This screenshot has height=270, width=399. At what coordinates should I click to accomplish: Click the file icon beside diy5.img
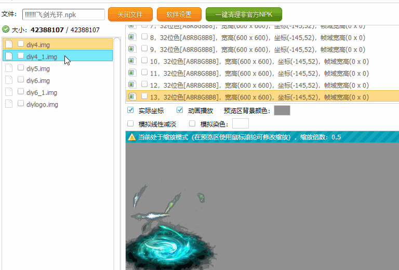8,68
